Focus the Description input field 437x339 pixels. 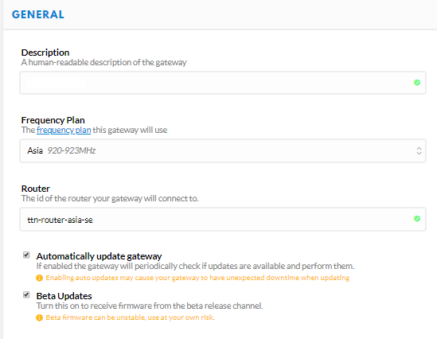223,83
